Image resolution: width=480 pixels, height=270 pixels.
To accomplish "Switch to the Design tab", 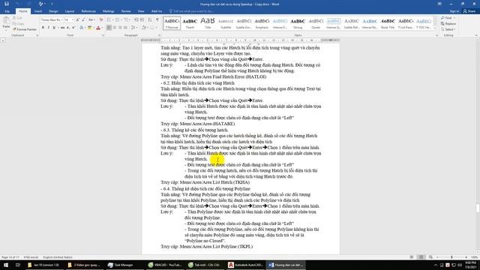I will click(x=53, y=11).
